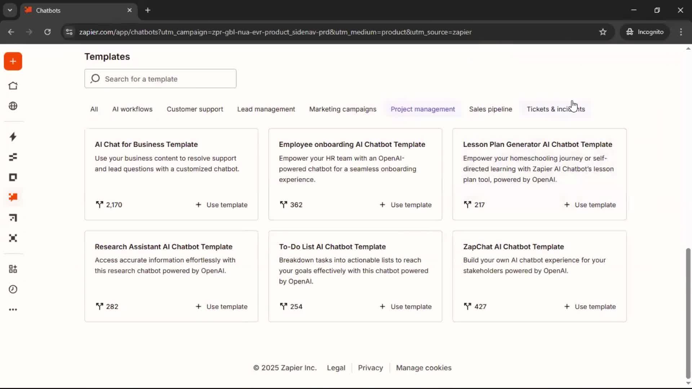This screenshot has height=389, width=692.
Task: Open the Privacy footer link
Action: tap(371, 368)
